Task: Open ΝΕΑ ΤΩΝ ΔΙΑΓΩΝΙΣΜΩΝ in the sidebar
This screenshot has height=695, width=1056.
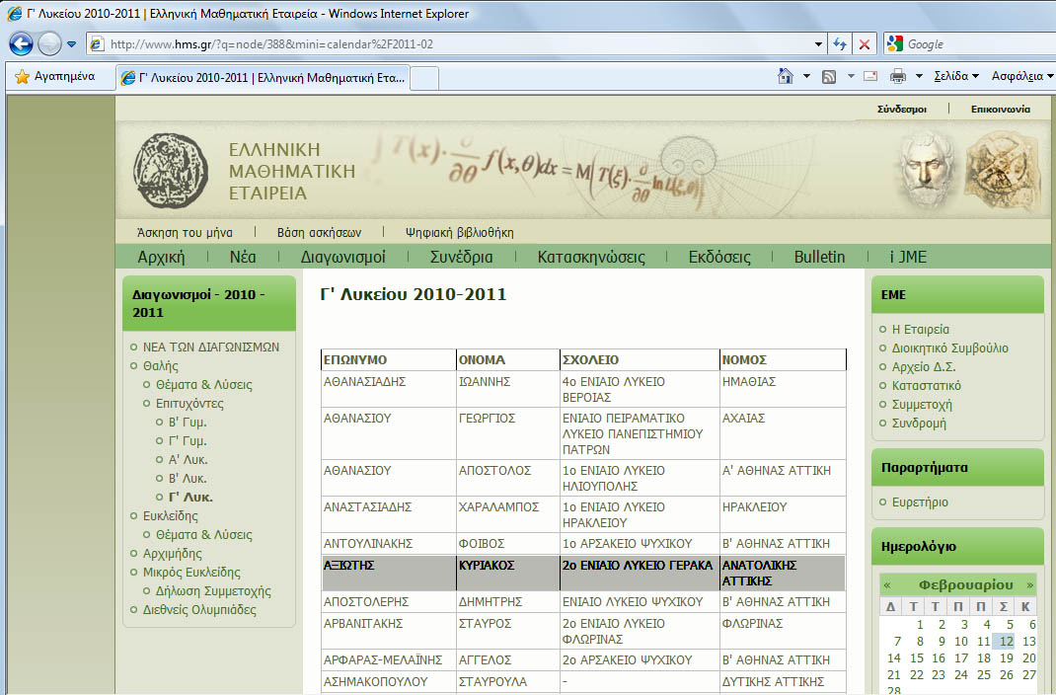Action: (211, 347)
